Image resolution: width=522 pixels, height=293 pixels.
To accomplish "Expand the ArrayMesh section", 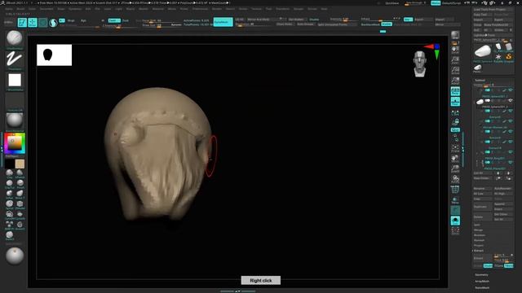I will point(482,281).
